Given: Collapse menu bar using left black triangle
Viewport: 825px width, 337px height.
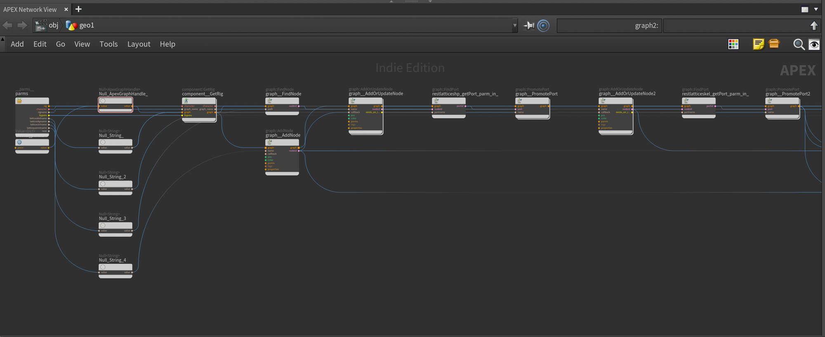Looking at the screenshot, I should pyautogui.click(x=2, y=40).
